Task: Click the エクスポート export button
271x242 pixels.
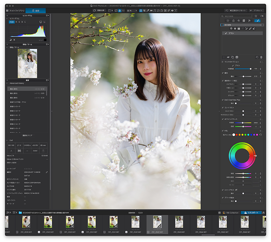Action: pos(251,213)
